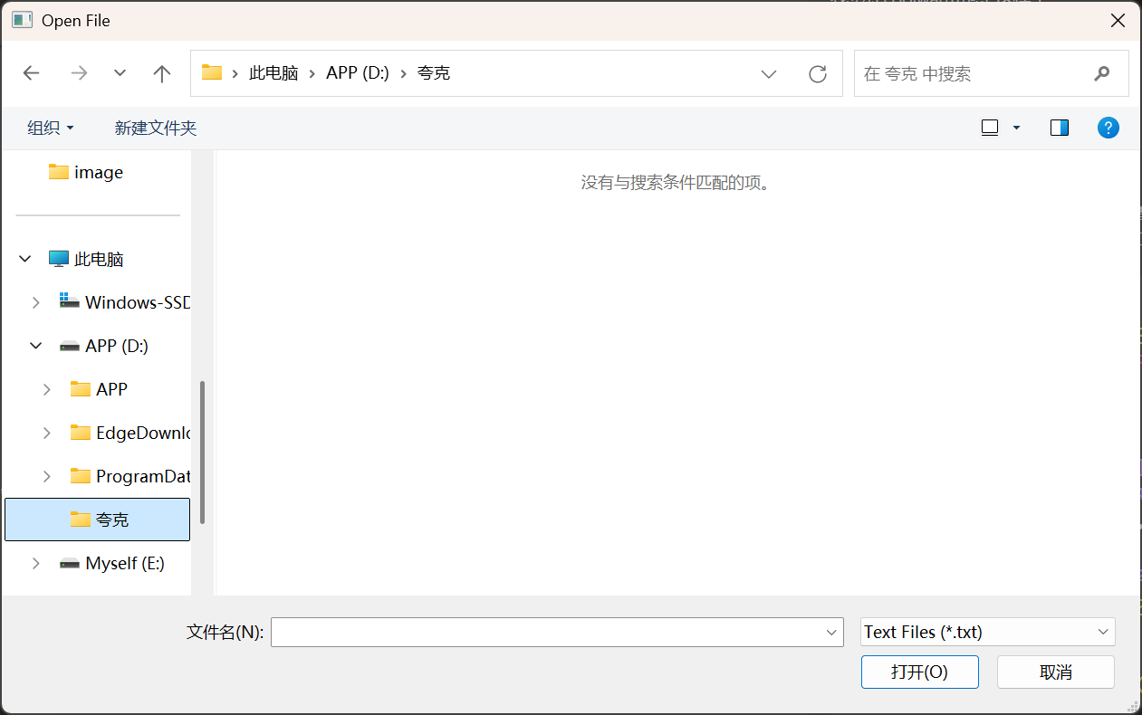Click the navigation pane vertical scrollbar

203,452
